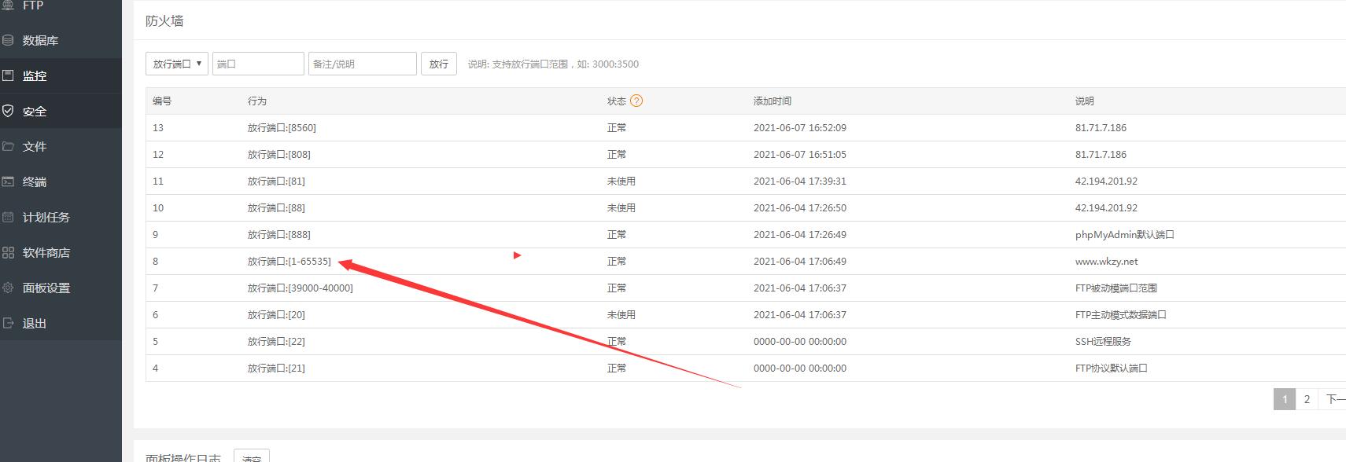The height and width of the screenshot is (462, 1346).
Task: Click the orange status help icon
Action: point(636,101)
